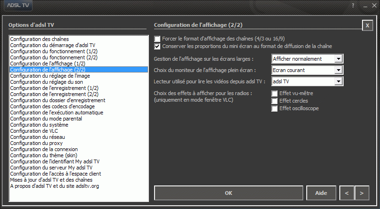Viewport: 380px width, 209px height.
Task: Select Configuration de VLC
Action: tap(79, 131)
